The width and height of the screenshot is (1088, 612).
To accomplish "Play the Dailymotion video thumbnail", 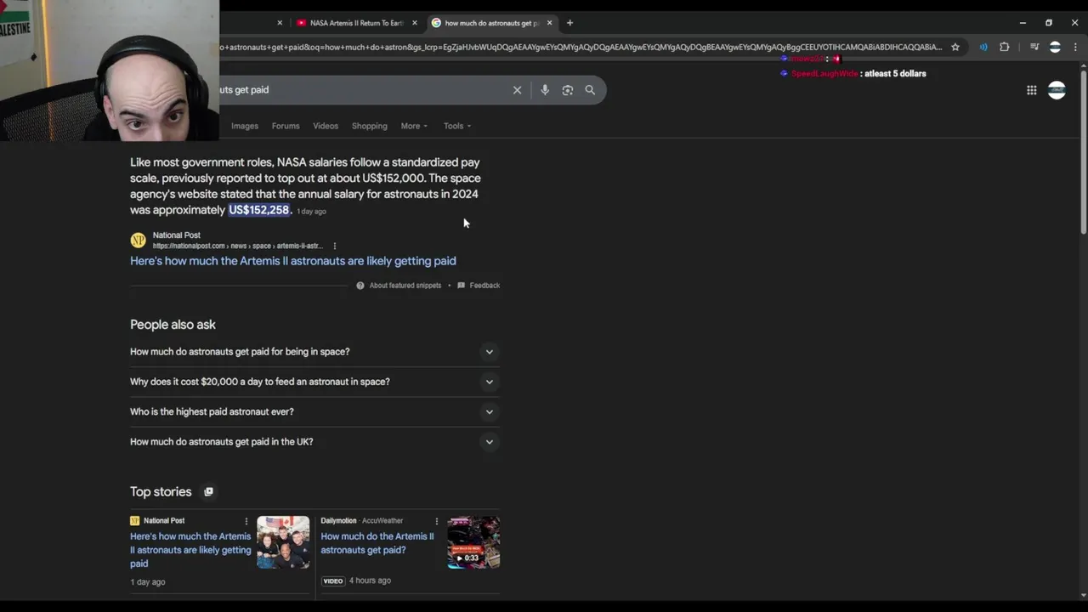I will point(473,542).
